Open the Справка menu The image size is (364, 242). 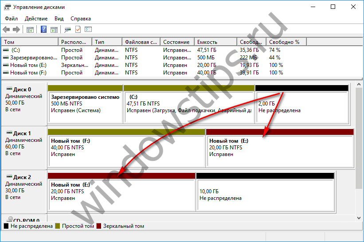(x=80, y=19)
